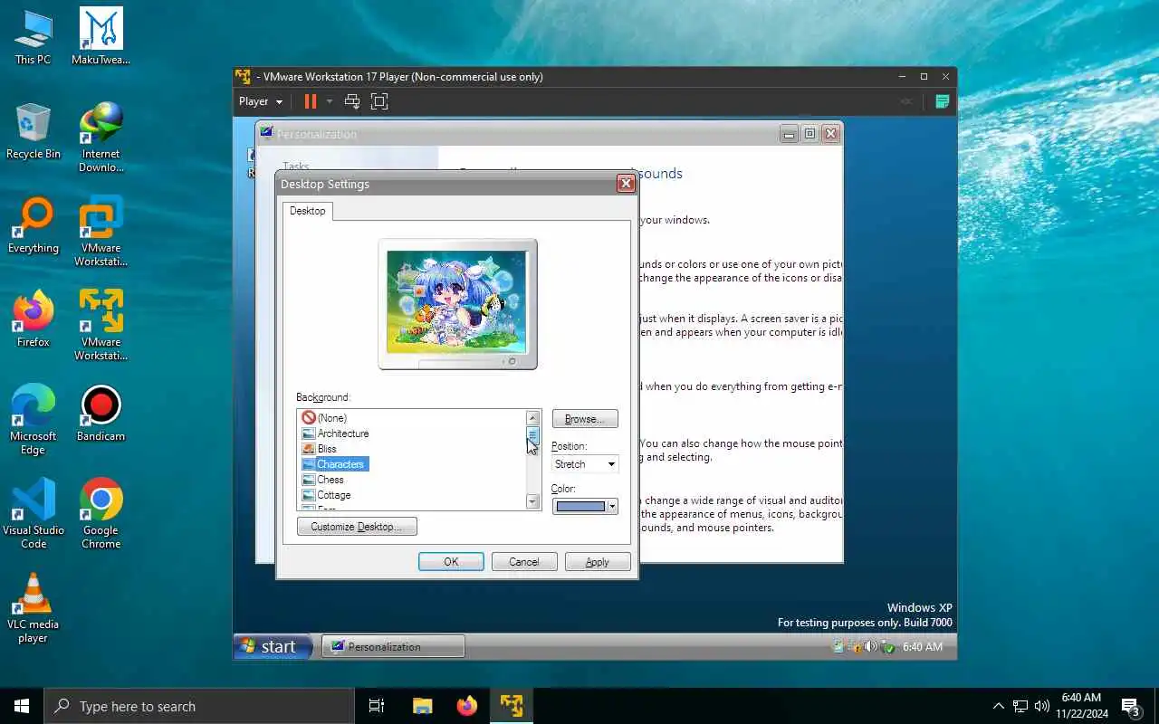Open the Player menu in VMware

[261, 101]
